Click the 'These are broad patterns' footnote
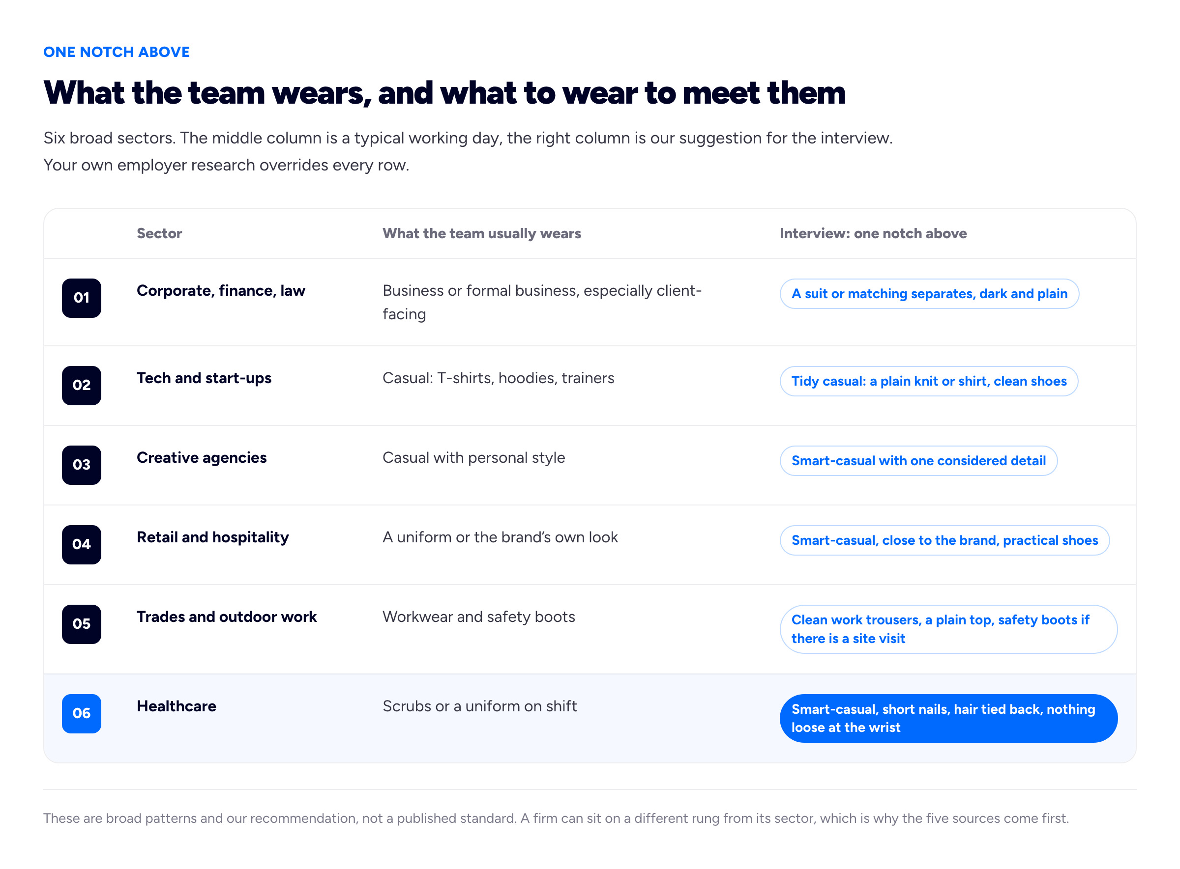The image size is (1180, 869). coord(556,817)
